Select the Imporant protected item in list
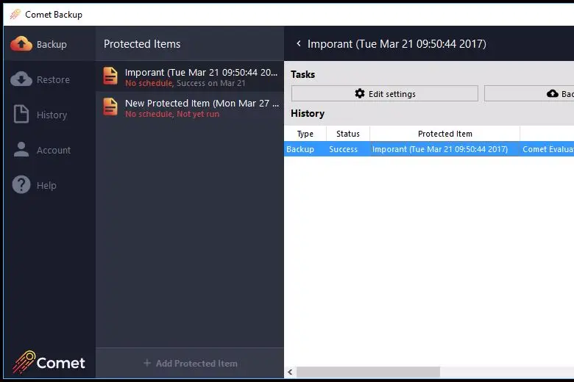 pos(190,76)
